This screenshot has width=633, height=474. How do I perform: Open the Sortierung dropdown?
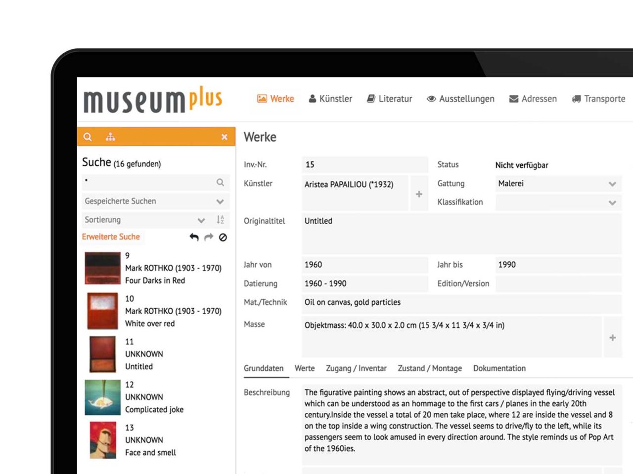click(201, 220)
